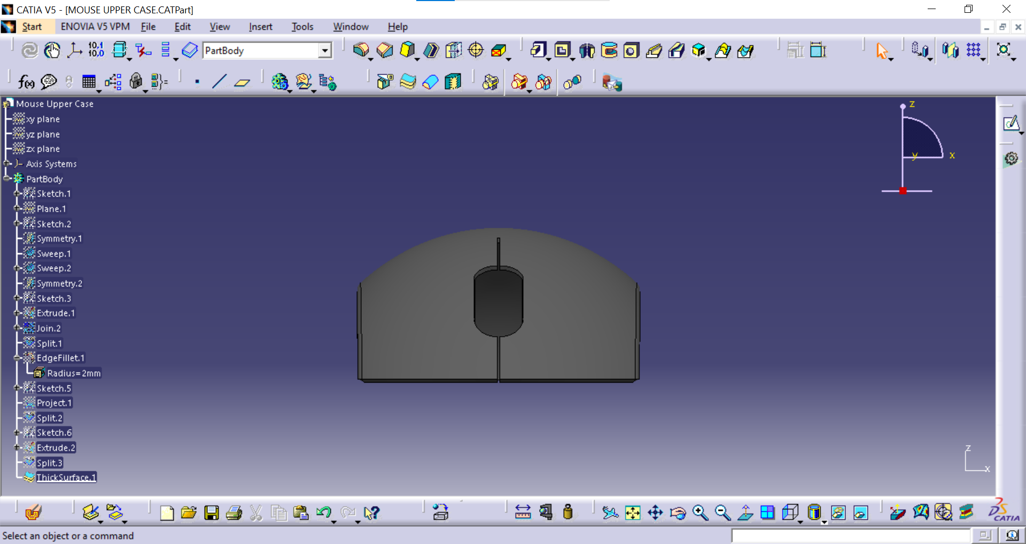Open the current body PartBody dropdown

pyautogui.click(x=324, y=50)
